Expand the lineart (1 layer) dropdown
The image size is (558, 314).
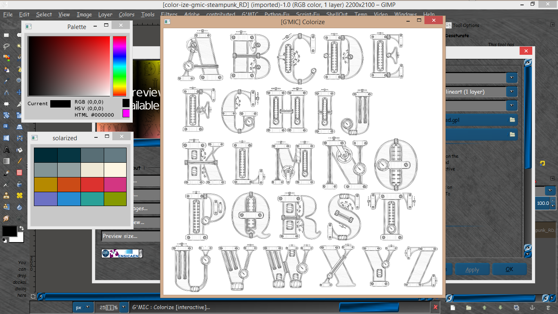point(512,92)
